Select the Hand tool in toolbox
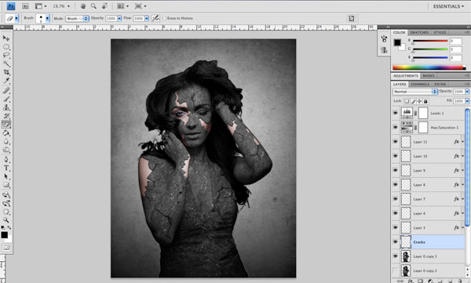Screen dimensions: 471x283 pyautogui.click(x=6, y=212)
